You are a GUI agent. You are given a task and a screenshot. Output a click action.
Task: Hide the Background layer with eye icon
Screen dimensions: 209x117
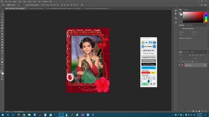(x=180, y=65)
